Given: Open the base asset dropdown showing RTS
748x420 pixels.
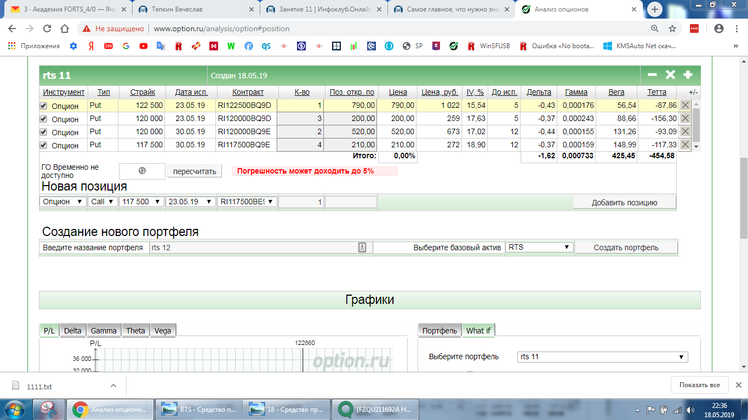Looking at the screenshot, I should [539, 247].
